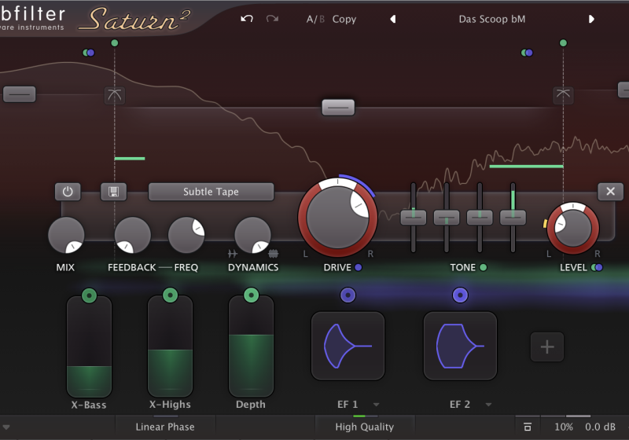This screenshot has height=440, width=629.
Task: Open the Subtle Tape distortion style dropdown
Action: click(211, 192)
